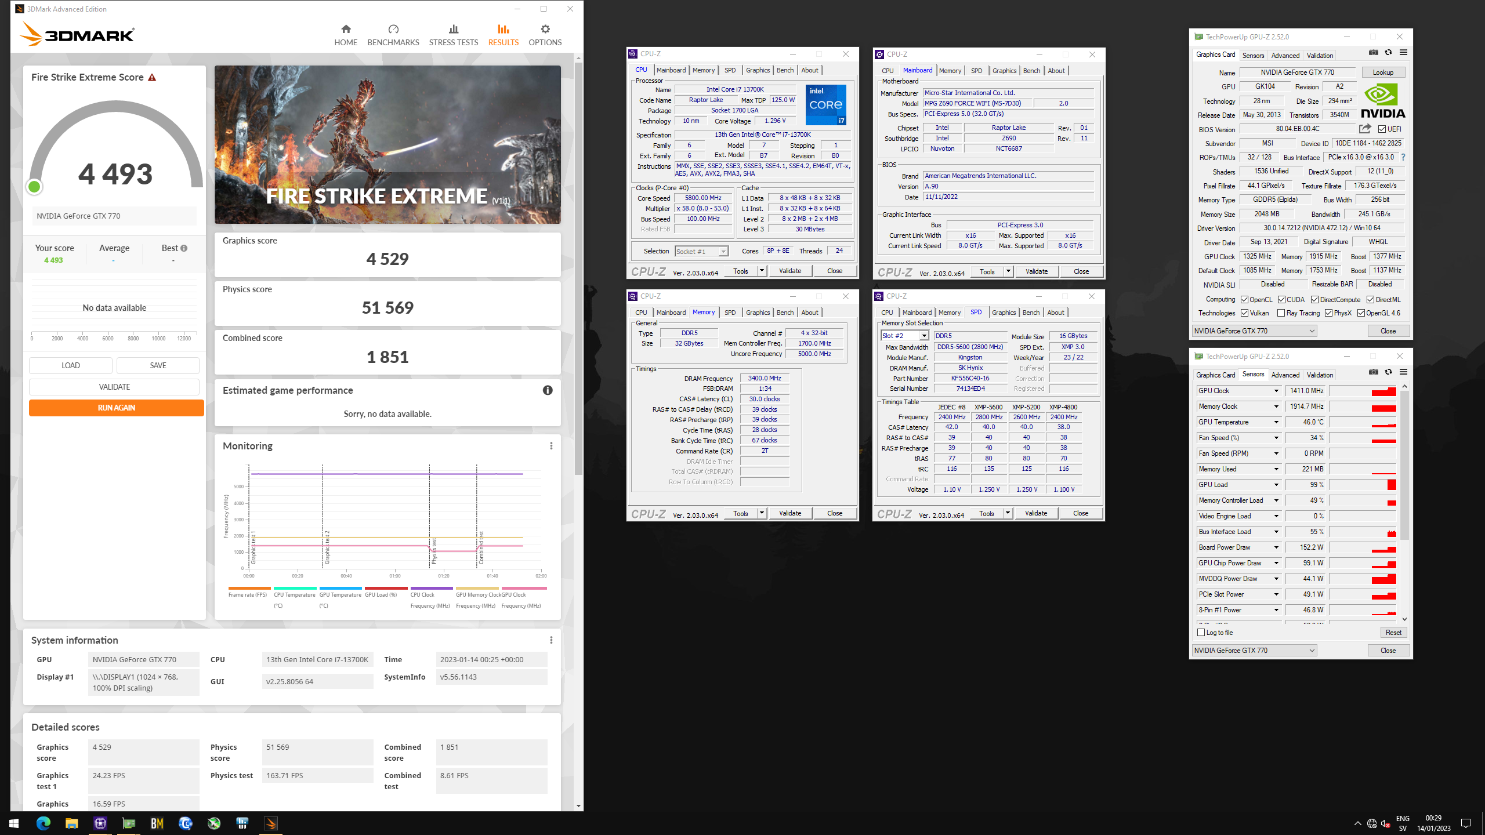
Task: Click the LOAD result button
Action: tap(71, 365)
